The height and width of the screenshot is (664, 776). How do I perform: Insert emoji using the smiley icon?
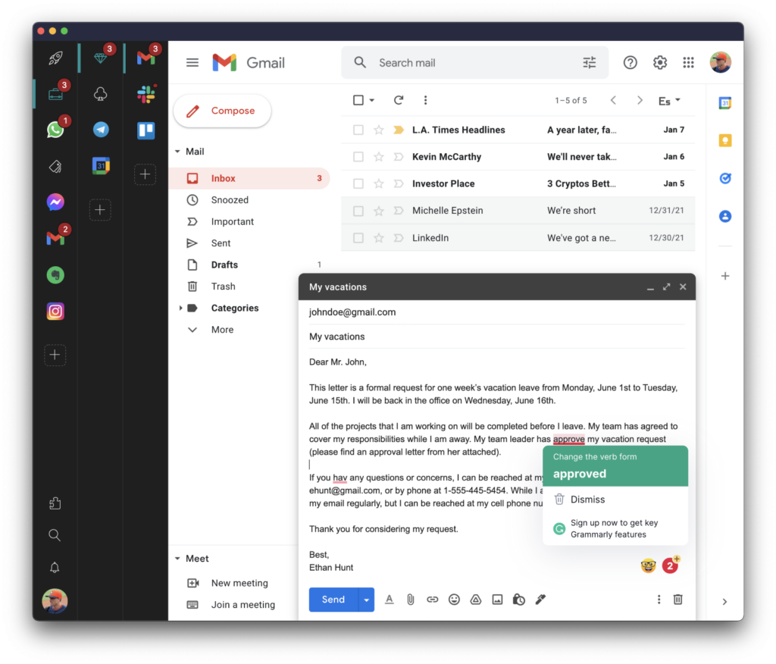454,600
